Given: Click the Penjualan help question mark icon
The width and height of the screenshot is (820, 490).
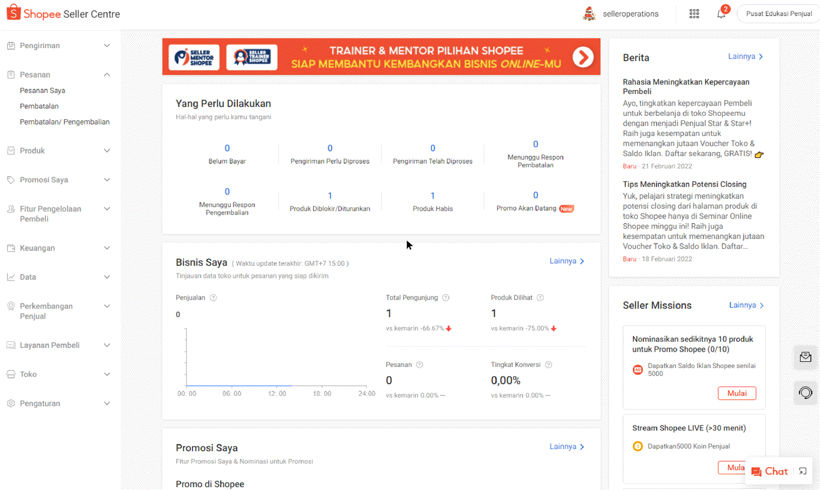Looking at the screenshot, I should pyautogui.click(x=213, y=297).
